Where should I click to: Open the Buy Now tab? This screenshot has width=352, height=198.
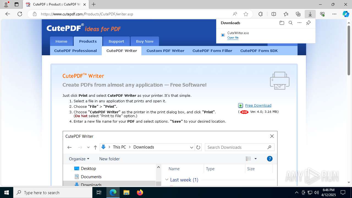(x=145, y=41)
